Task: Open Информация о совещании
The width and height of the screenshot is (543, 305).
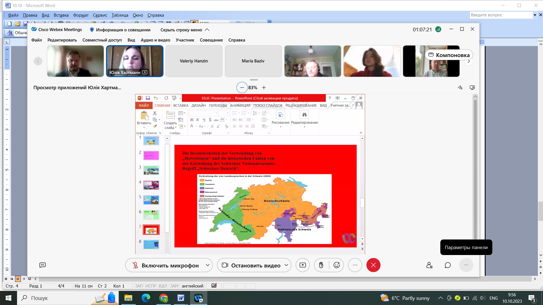Action: pos(120,30)
